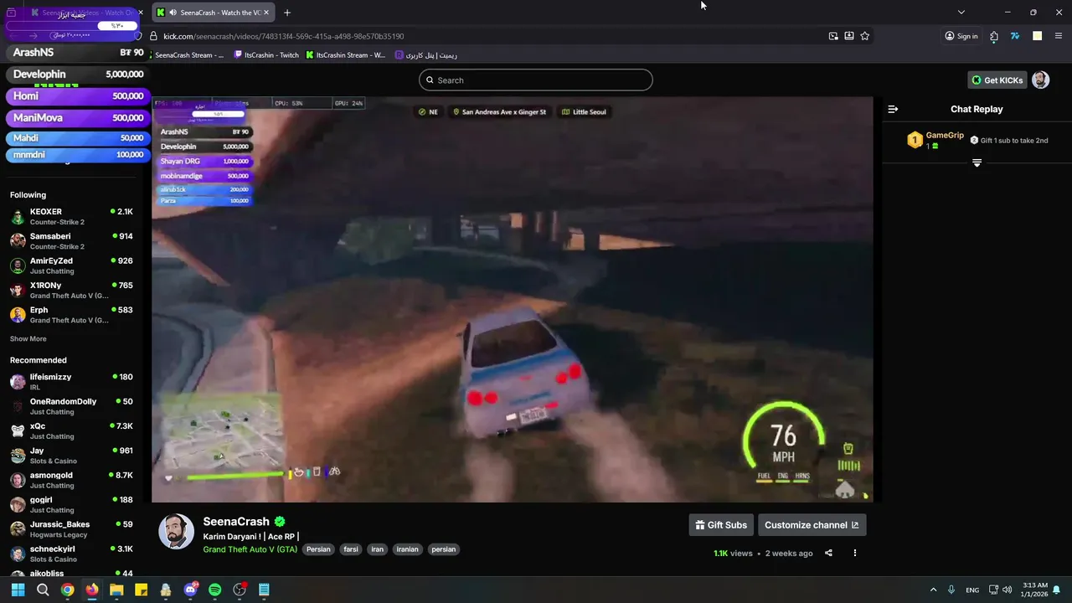Open notifications bell in taskbar

pos(1057,590)
